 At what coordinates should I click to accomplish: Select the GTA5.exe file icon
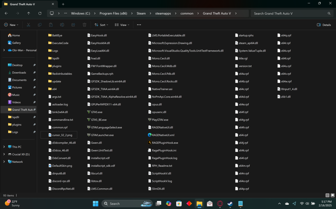click(x=88, y=112)
